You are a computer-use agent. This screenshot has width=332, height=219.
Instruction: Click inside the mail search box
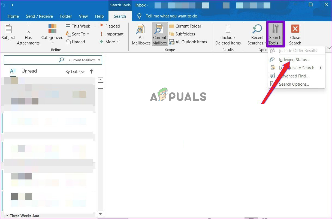31,60
